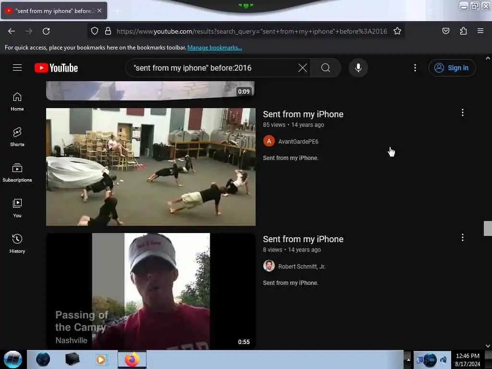This screenshot has height=369, width=492.
Task: Open the 8 views Sent from my iPhone title
Action: click(x=303, y=239)
